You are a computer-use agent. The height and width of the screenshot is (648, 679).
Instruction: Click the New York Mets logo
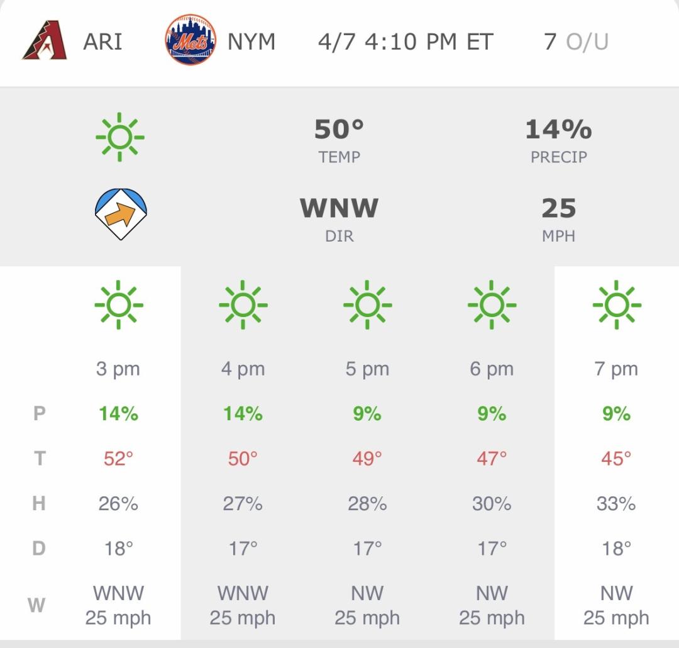pyautogui.click(x=190, y=42)
